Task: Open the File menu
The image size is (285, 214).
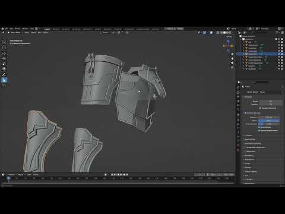Action: (x=7, y=29)
